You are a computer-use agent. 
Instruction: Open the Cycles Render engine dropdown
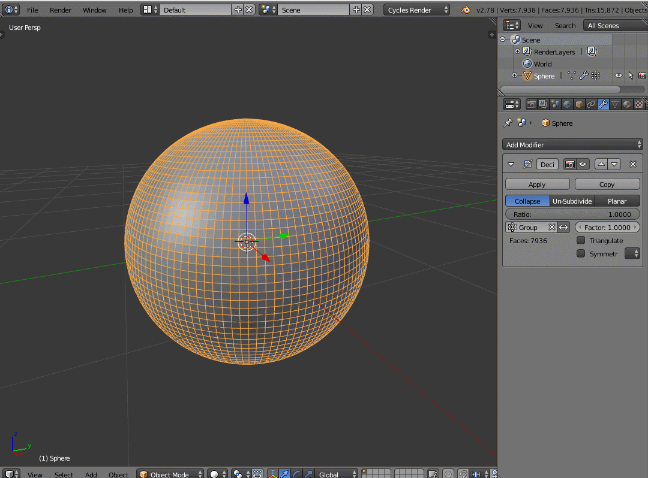(x=417, y=10)
